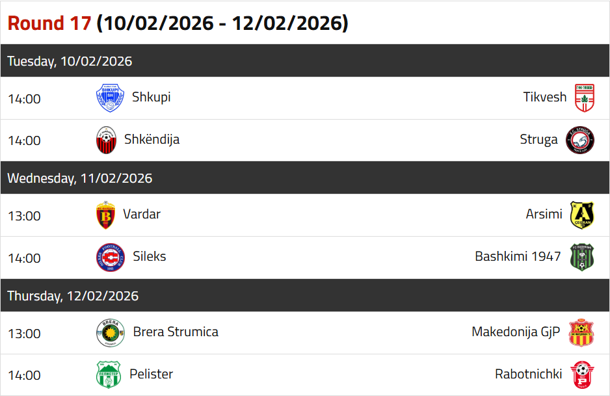Open the Shkupi team link

(x=151, y=97)
